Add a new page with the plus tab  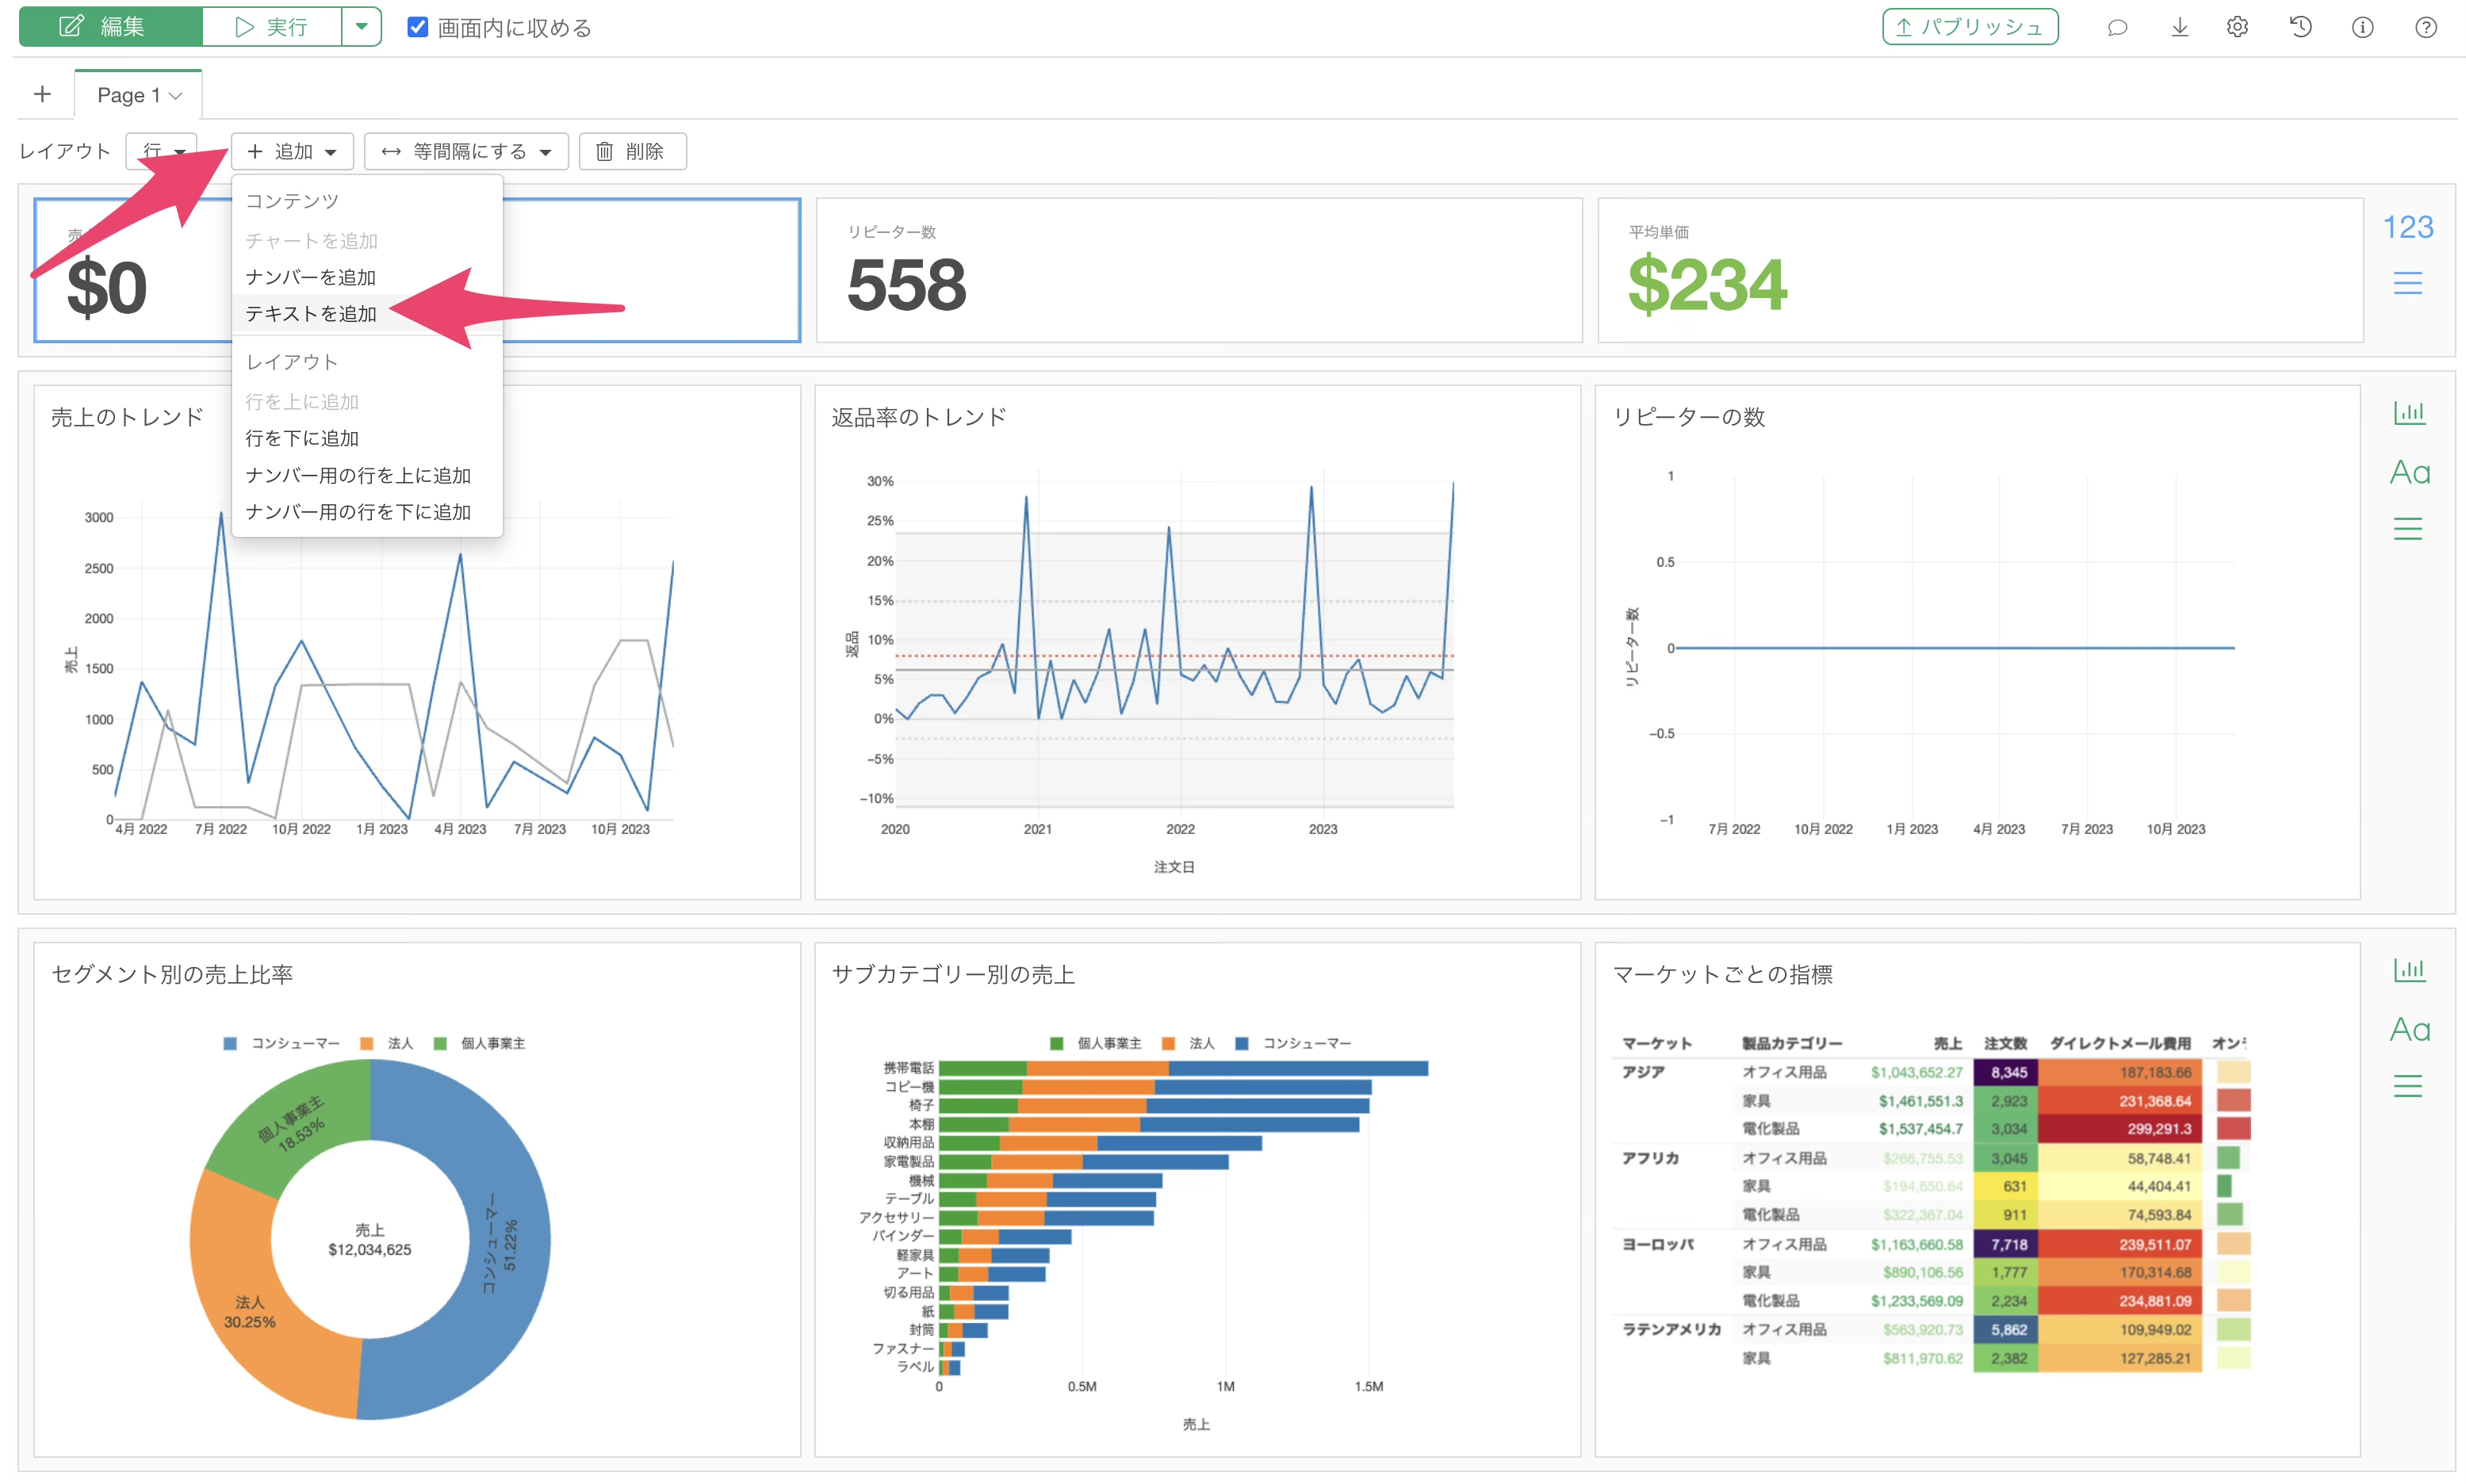coord(42,94)
